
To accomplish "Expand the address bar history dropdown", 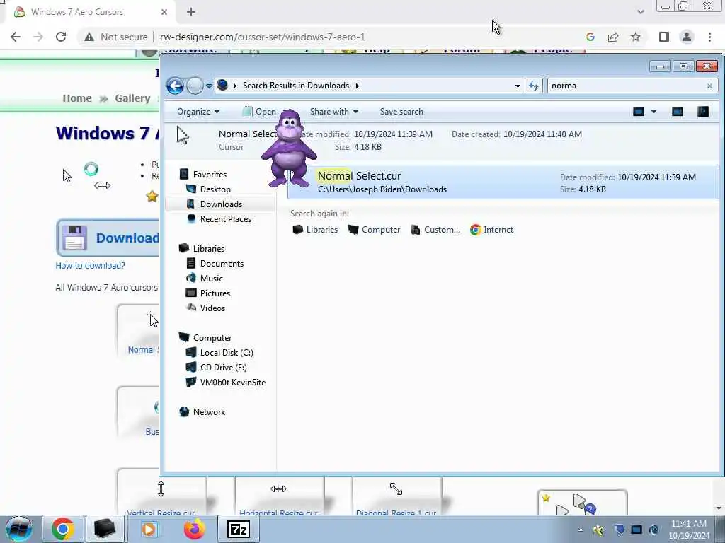I will tap(518, 86).
